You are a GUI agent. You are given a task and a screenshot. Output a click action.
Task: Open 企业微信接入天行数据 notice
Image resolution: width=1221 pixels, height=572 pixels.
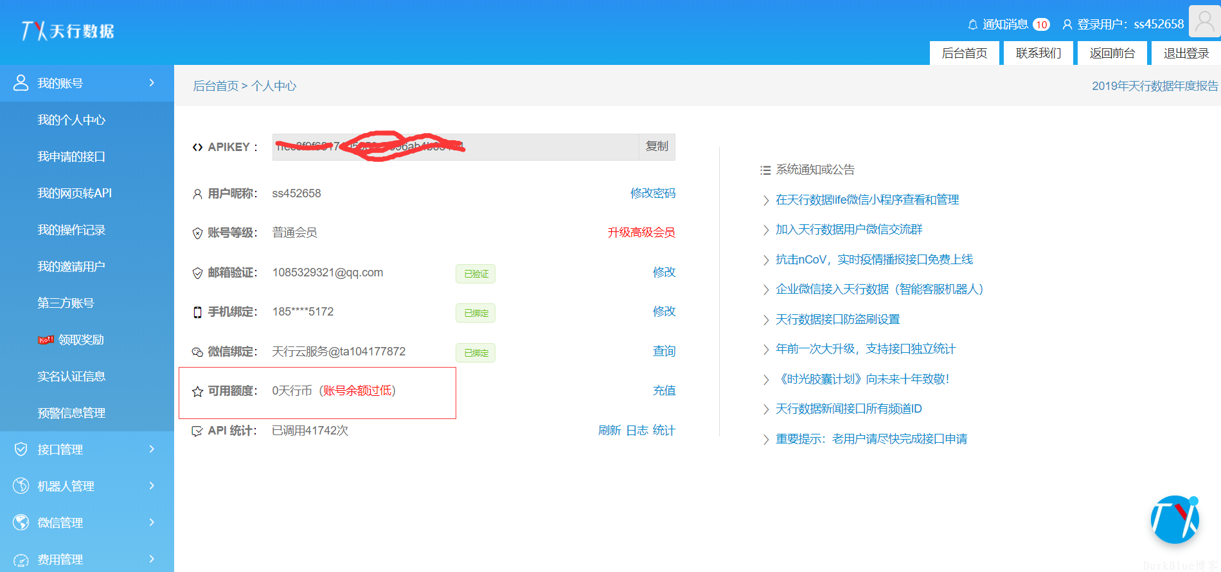coord(880,289)
